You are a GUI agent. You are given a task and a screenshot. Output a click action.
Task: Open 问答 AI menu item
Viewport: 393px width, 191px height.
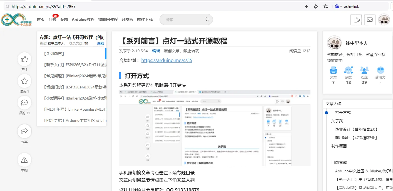[52, 19]
